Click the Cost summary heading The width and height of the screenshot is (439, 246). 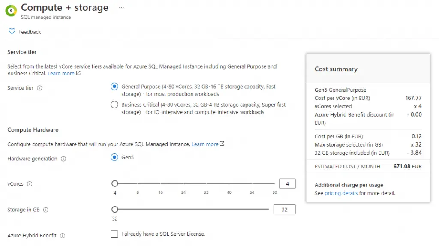click(336, 69)
